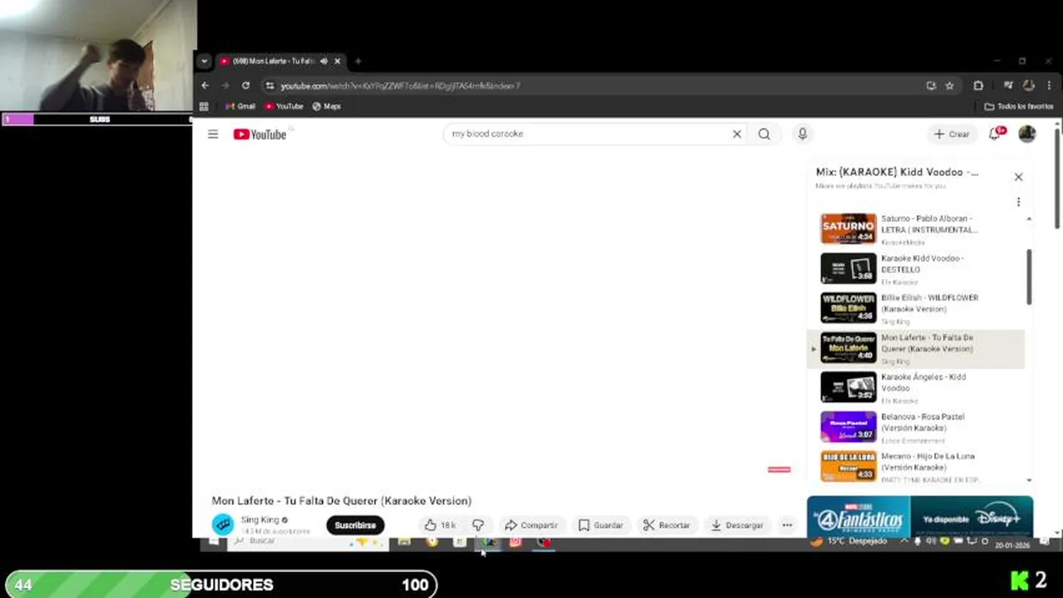Screen dimensions: 1063x598
Task: Open the Windows Start button
Action: coord(213,542)
